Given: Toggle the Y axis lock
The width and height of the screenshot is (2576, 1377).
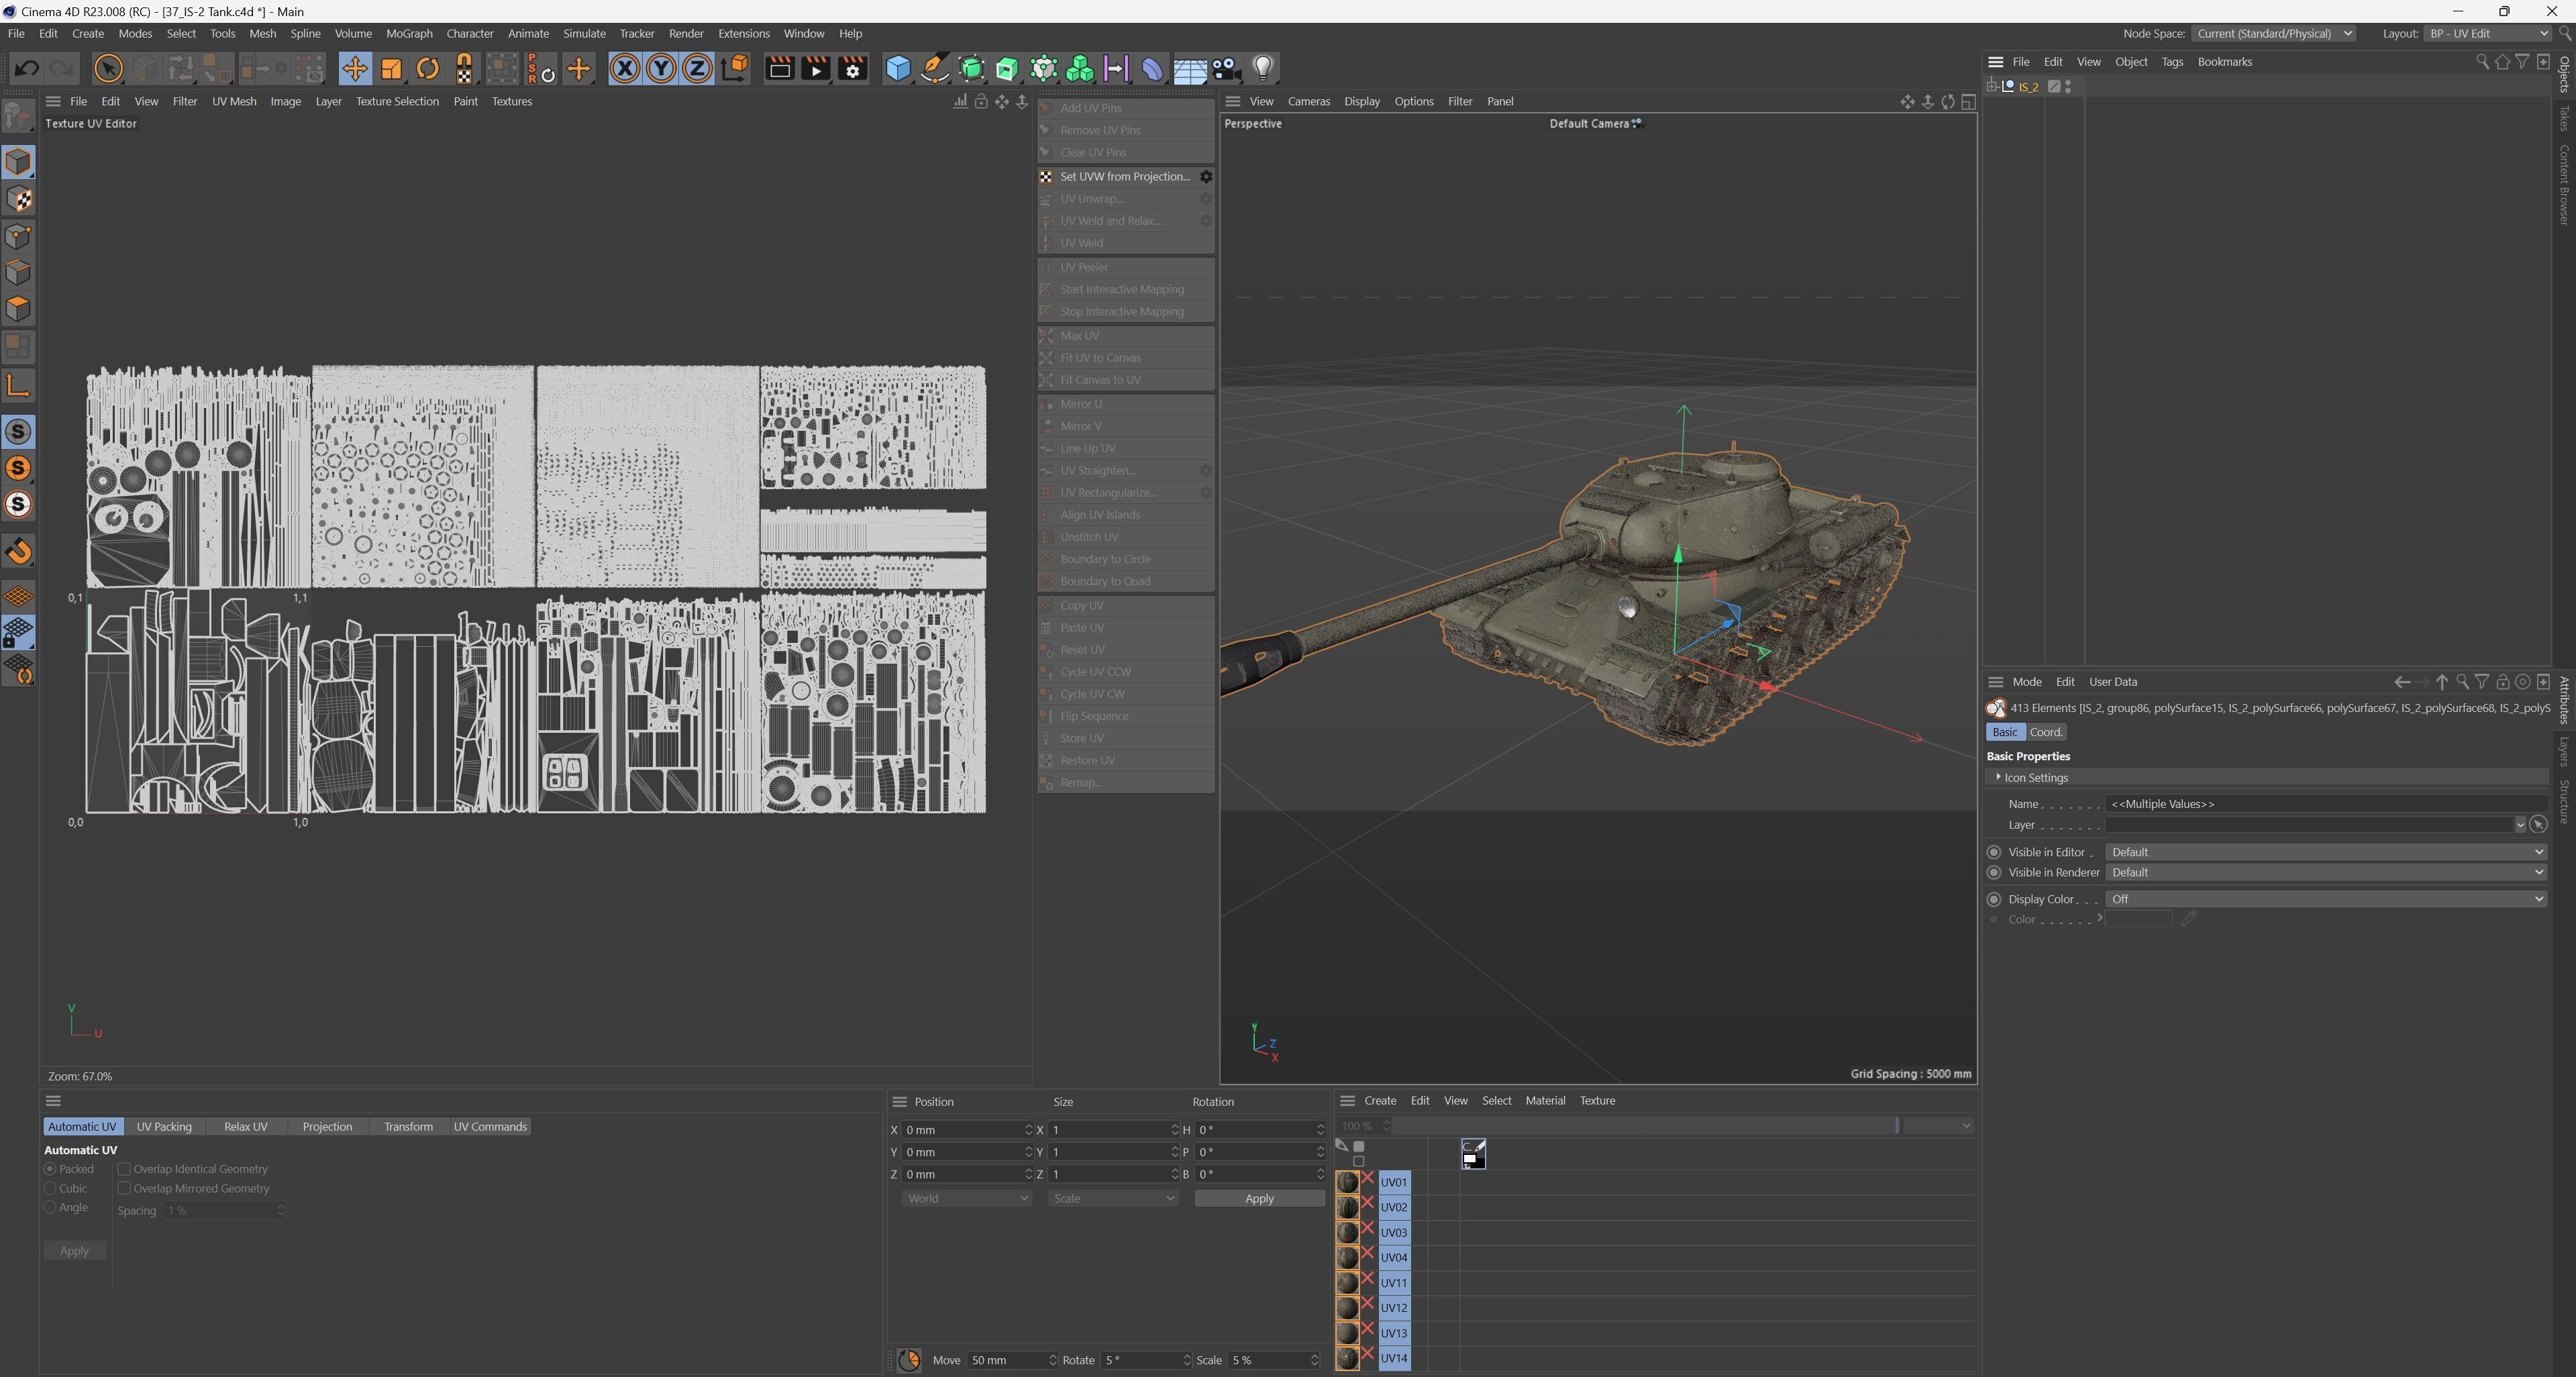Looking at the screenshot, I should point(661,69).
